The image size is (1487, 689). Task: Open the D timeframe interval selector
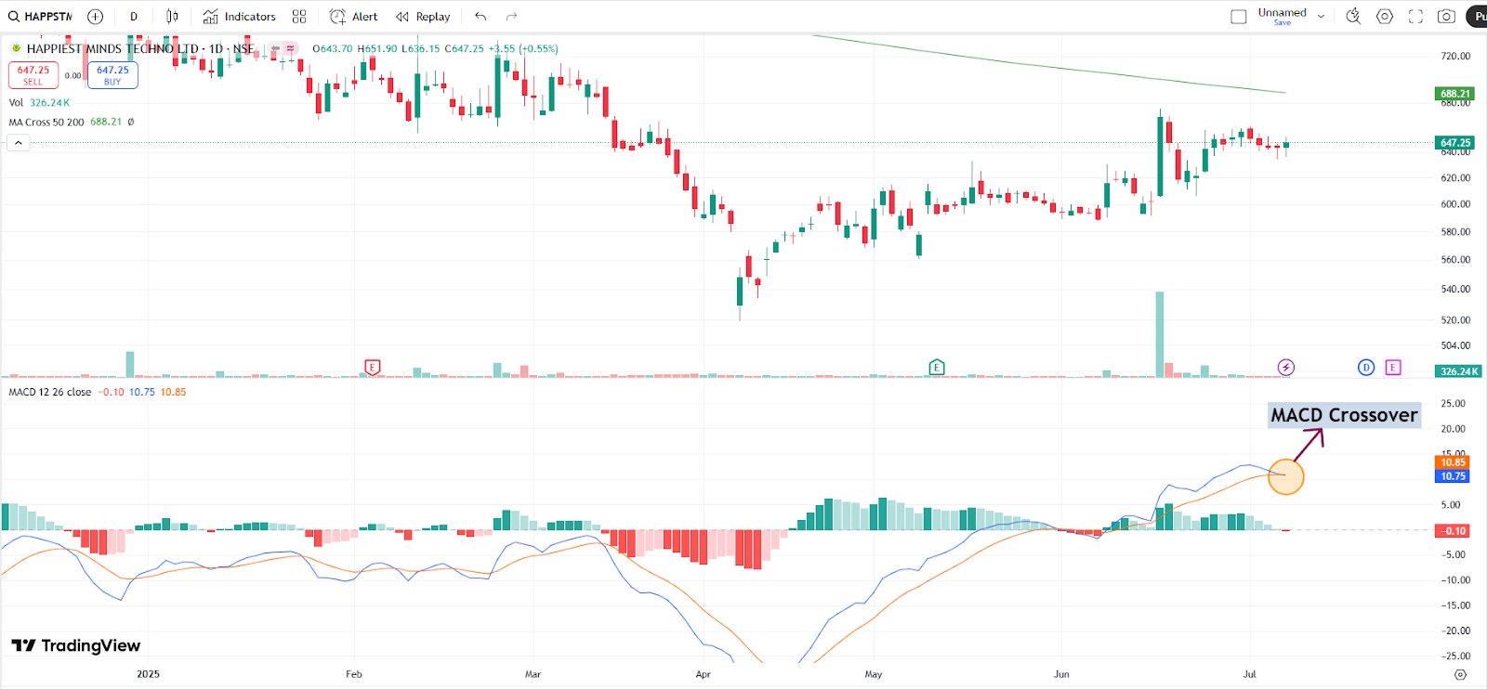point(134,17)
